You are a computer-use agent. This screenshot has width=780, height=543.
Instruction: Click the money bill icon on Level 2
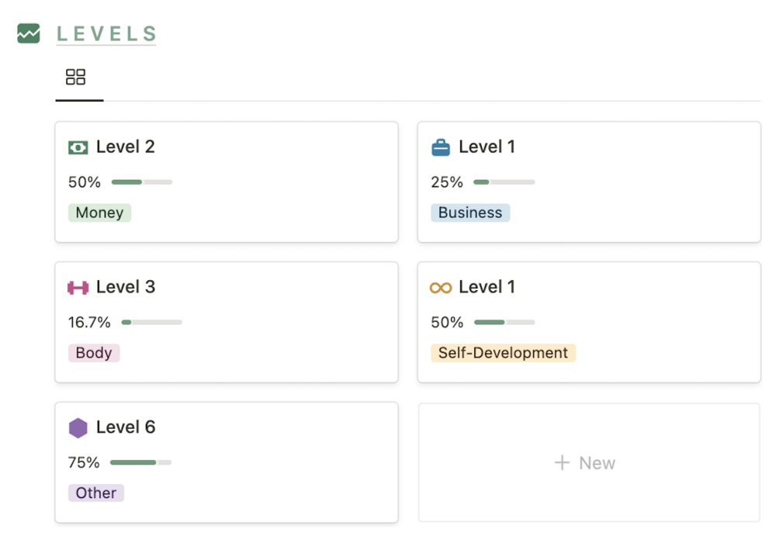tap(78, 147)
